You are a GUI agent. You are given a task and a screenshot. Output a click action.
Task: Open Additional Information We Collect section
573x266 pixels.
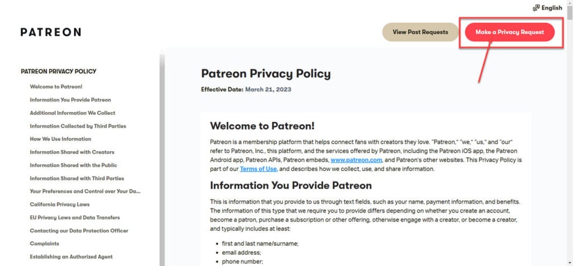[x=72, y=113]
